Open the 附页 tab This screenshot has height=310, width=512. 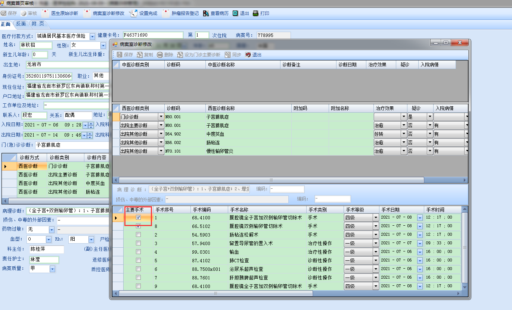click(38, 24)
